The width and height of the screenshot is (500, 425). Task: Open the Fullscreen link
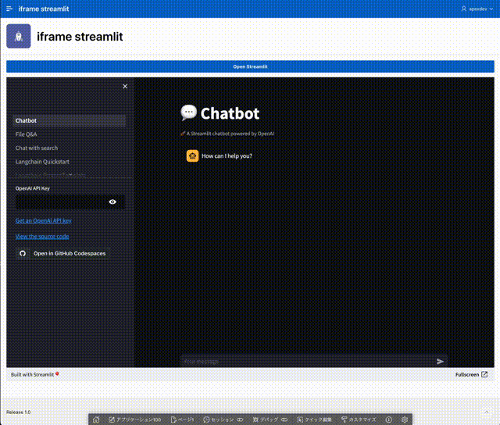[x=471, y=375]
